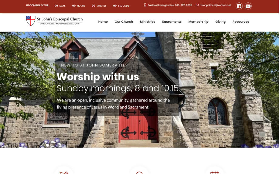Click the countdown "00 DAYS" value

pos(60,6)
